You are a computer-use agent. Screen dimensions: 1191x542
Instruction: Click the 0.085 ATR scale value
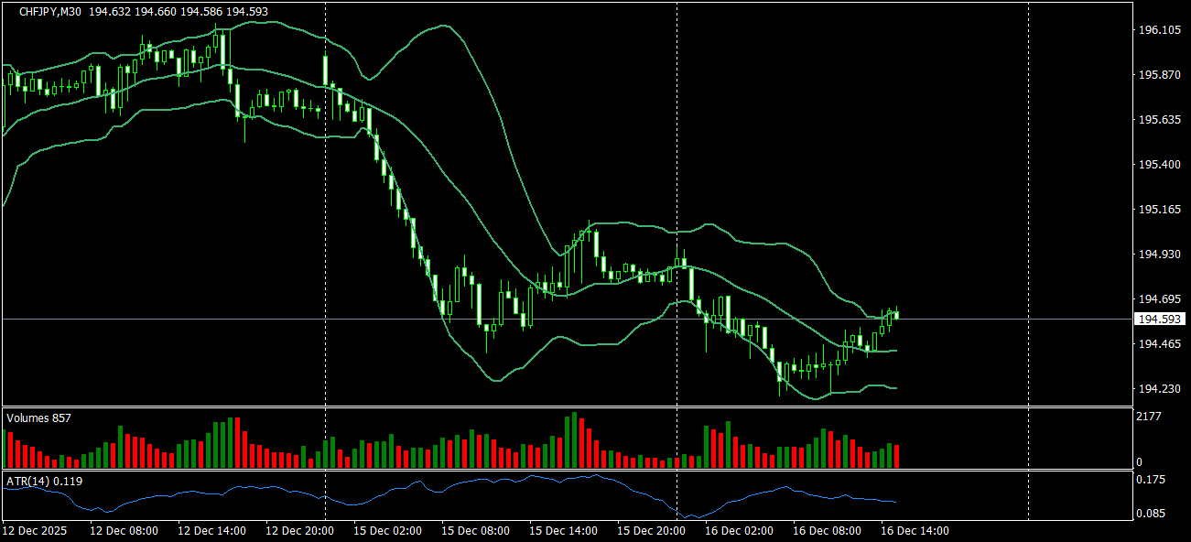(1152, 514)
